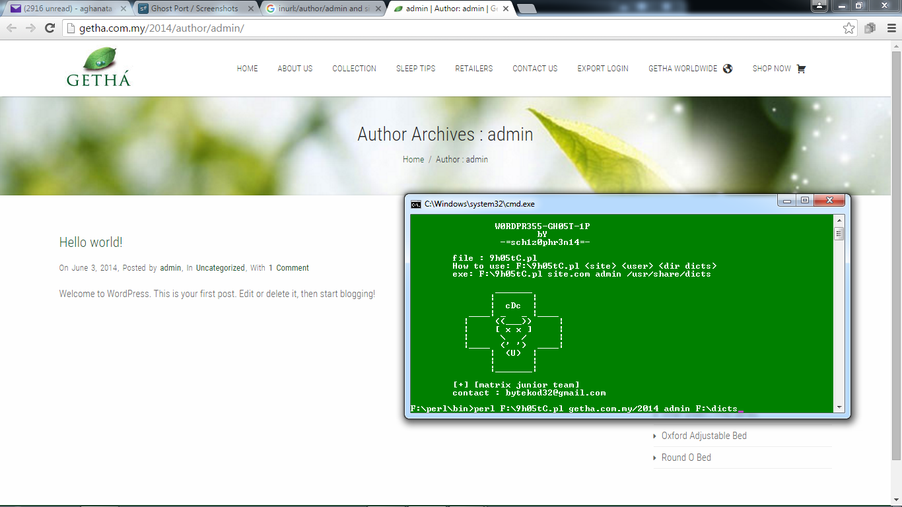Click the 'file : 9h05tC.pl' line in cmd
The width and height of the screenshot is (902, 507).
[495, 258]
